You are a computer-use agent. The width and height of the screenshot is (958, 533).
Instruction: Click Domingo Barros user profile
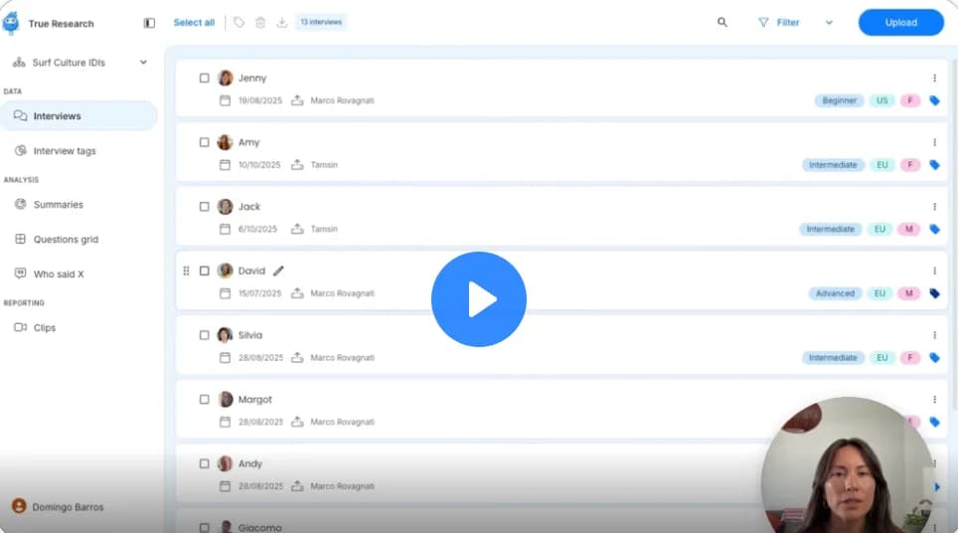58,507
